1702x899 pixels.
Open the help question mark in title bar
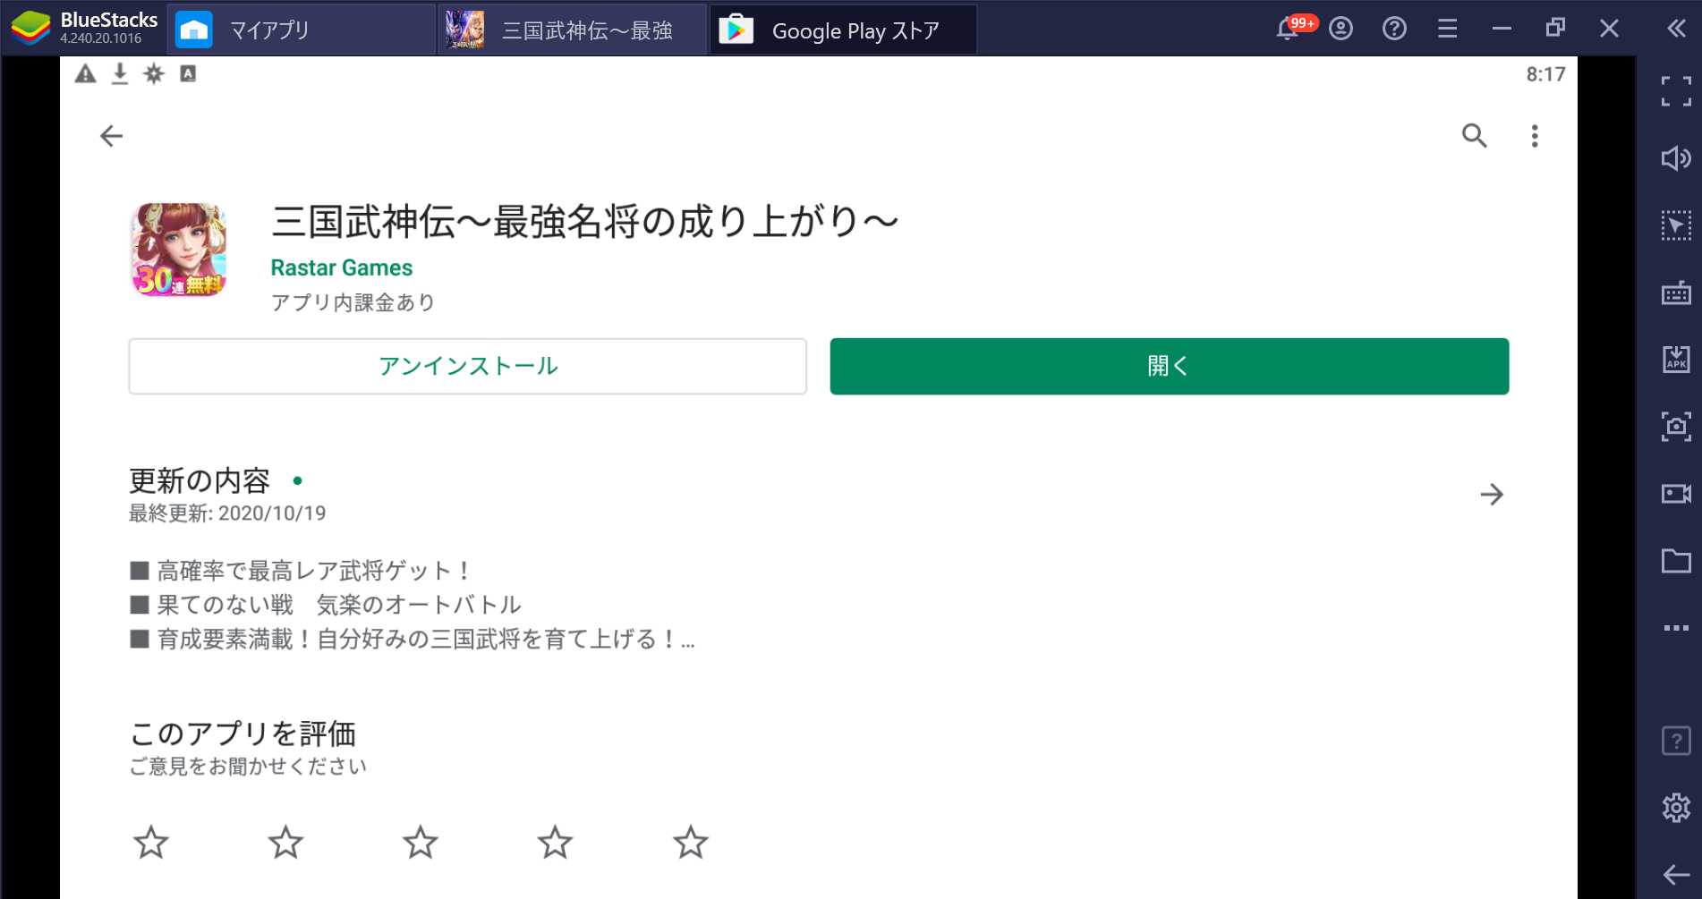tap(1394, 29)
